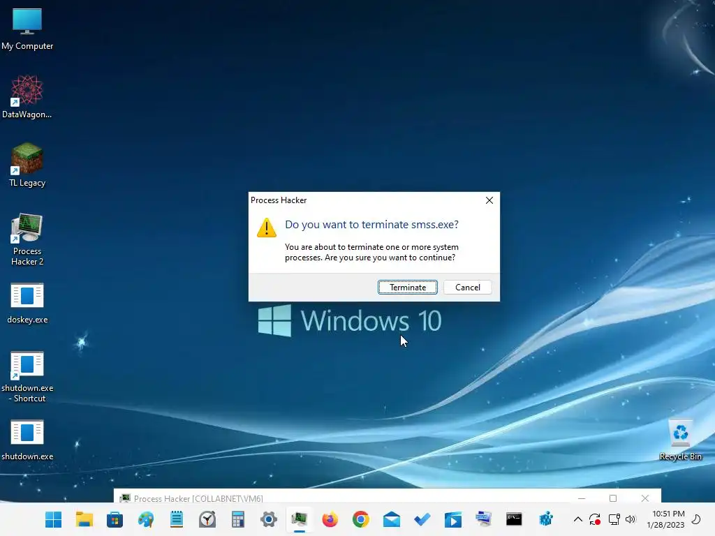Open File Explorer from taskbar
The width and height of the screenshot is (715, 536).
coord(84,519)
